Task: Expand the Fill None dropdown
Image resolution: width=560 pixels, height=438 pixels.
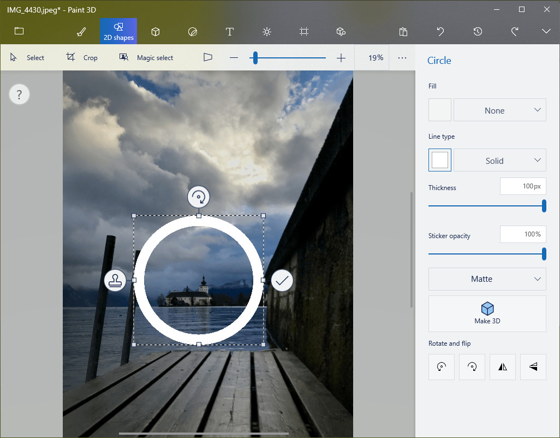Action: pyautogui.click(x=499, y=110)
